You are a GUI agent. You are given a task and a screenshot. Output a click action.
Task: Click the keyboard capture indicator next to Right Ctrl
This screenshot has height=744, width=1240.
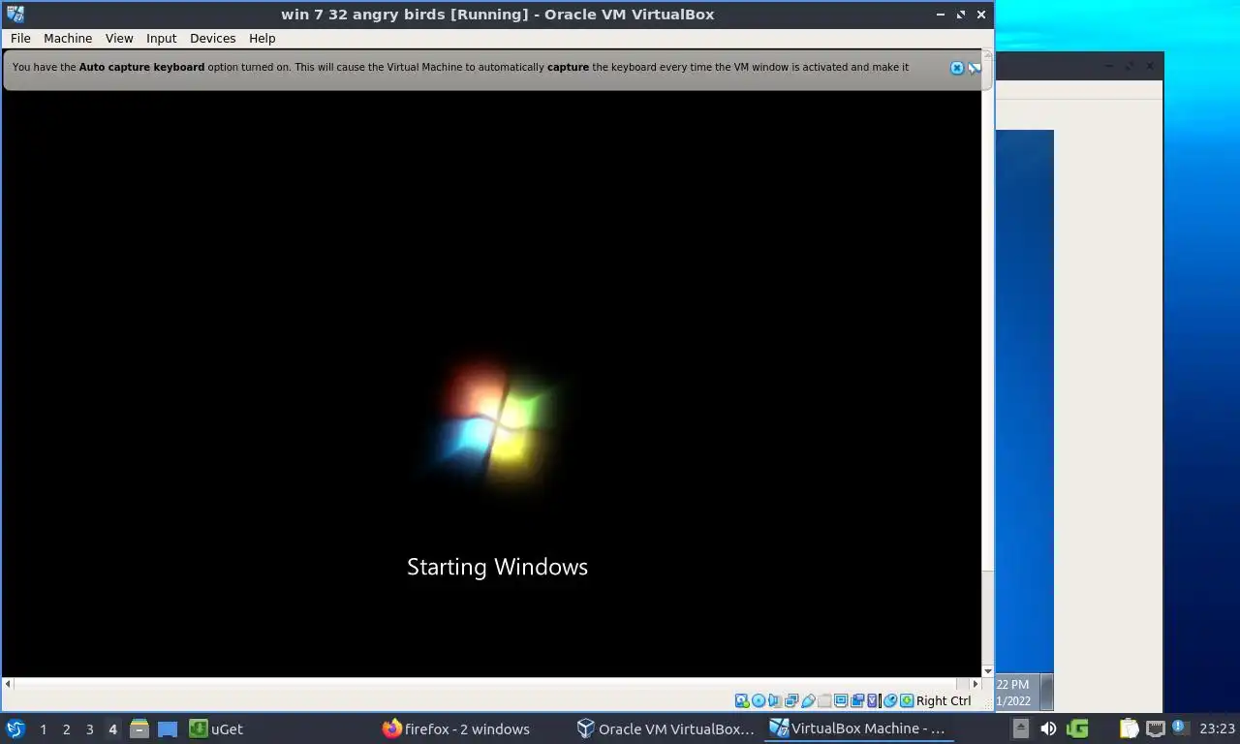pyautogui.click(x=907, y=700)
